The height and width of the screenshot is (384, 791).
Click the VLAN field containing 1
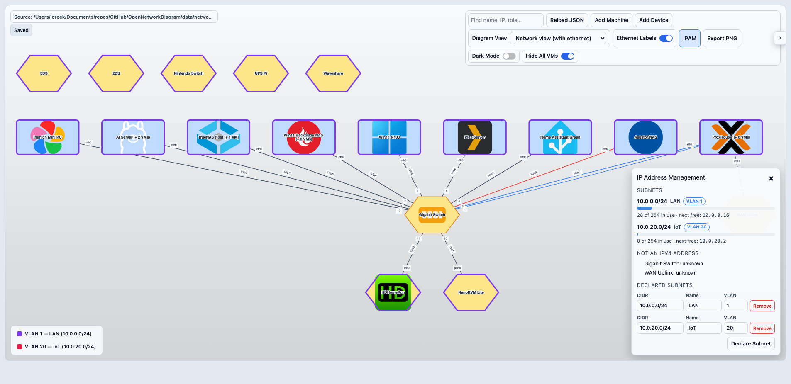[735, 306]
